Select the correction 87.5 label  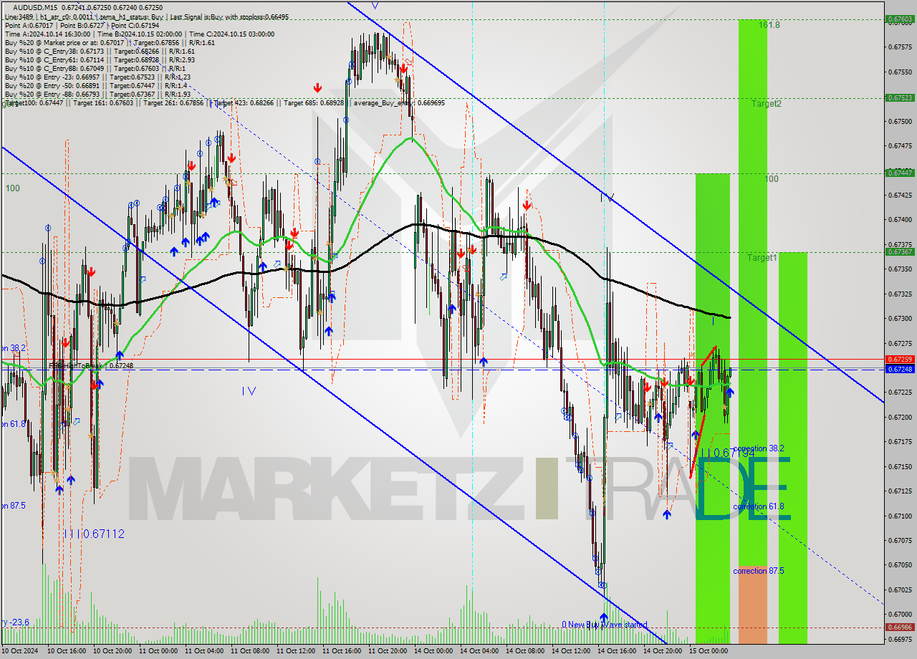point(759,571)
